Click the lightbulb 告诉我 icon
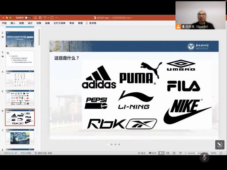This screenshot has width=227, height=170. [x=87, y=23]
